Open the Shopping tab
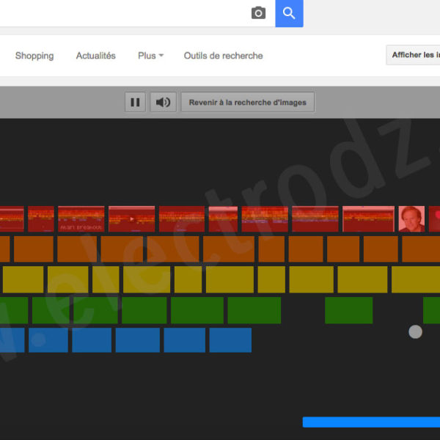 [34, 56]
